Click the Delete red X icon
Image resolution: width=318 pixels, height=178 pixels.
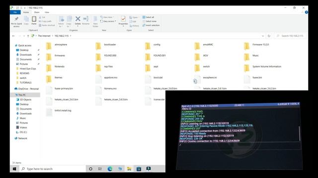(x=78, y=19)
